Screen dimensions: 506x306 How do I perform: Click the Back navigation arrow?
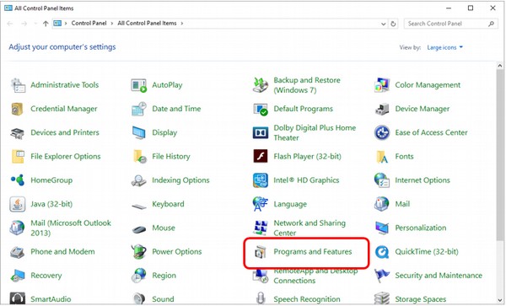[x=10, y=24]
